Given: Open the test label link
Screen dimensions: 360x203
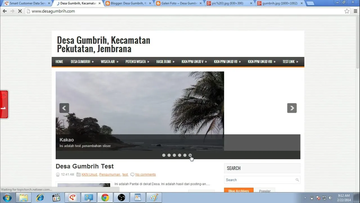Looking at the screenshot, I should pyautogui.click(x=125, y=175).
